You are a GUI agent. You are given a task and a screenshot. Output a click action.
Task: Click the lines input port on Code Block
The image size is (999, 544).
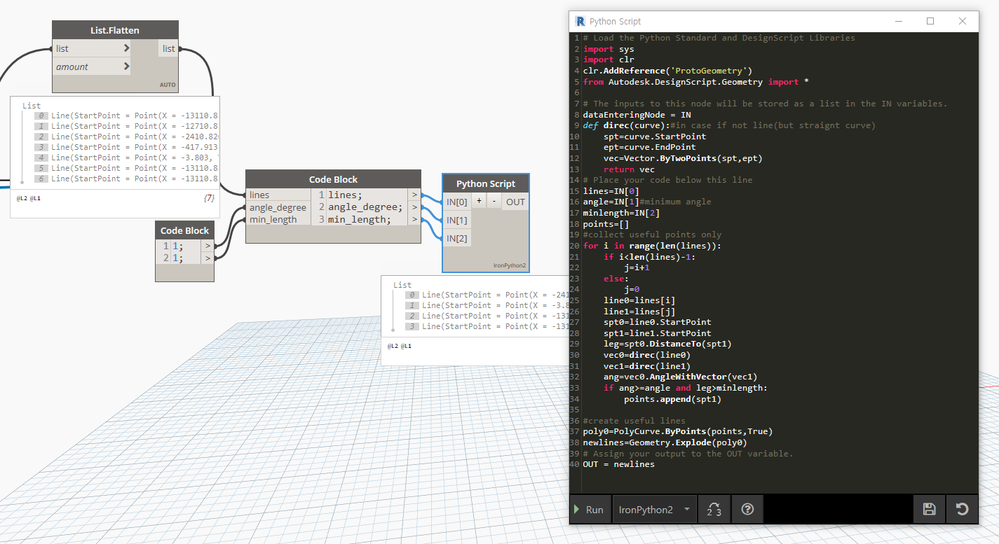[x=278, y=195]
